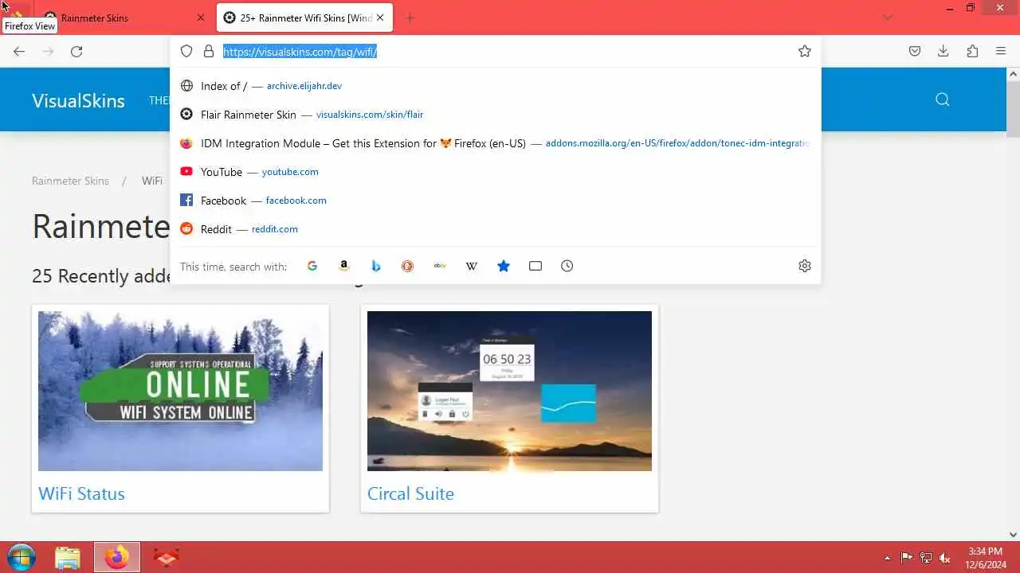This screenshot has width=1020, height=573.
Task: Open the Circal Suite title link
Action: [410, 493]
